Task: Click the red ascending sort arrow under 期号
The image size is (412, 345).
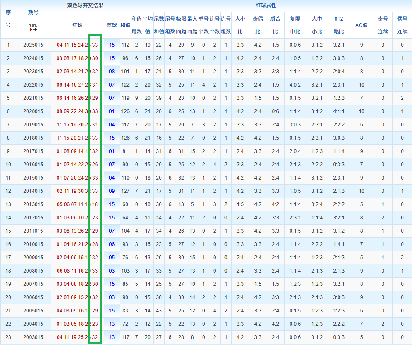Action: click(x=31, y=30)
